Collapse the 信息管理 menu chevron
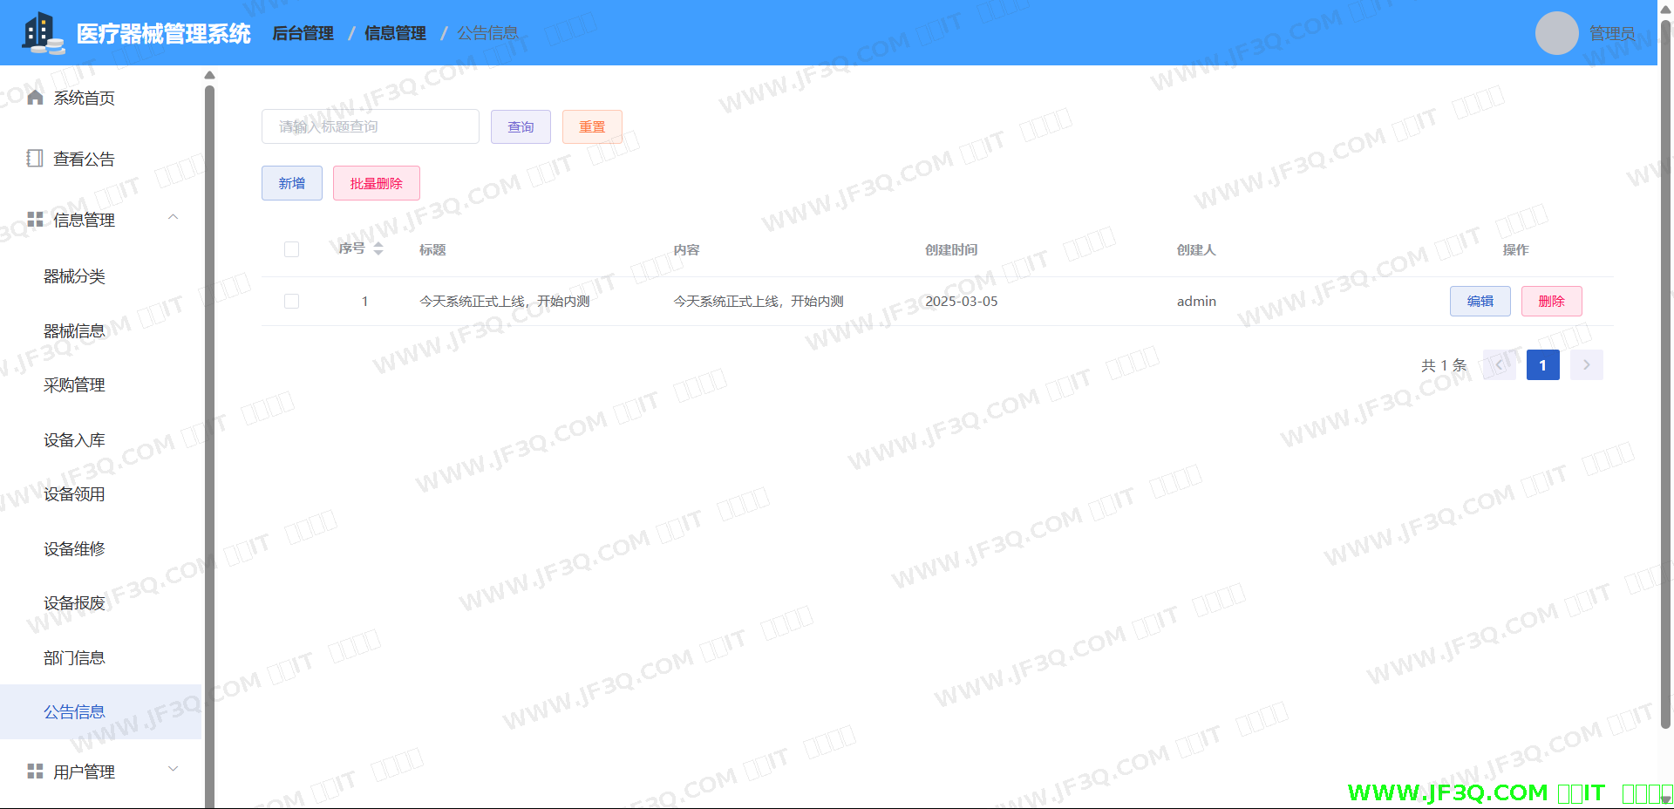 173,218
